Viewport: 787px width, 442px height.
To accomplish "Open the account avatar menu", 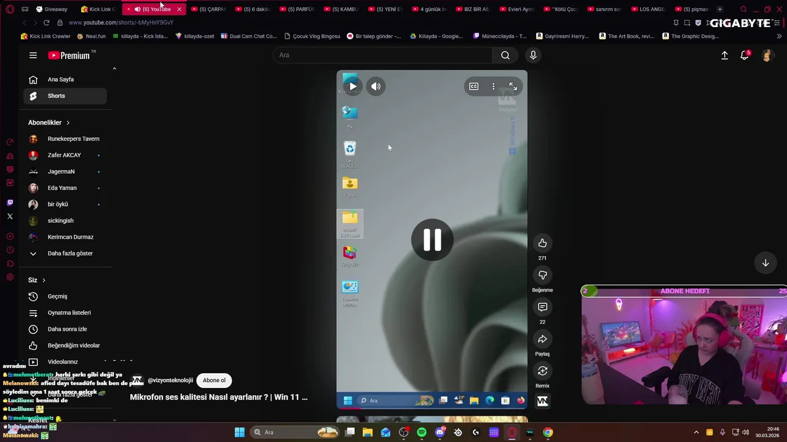I will (767, 55).
